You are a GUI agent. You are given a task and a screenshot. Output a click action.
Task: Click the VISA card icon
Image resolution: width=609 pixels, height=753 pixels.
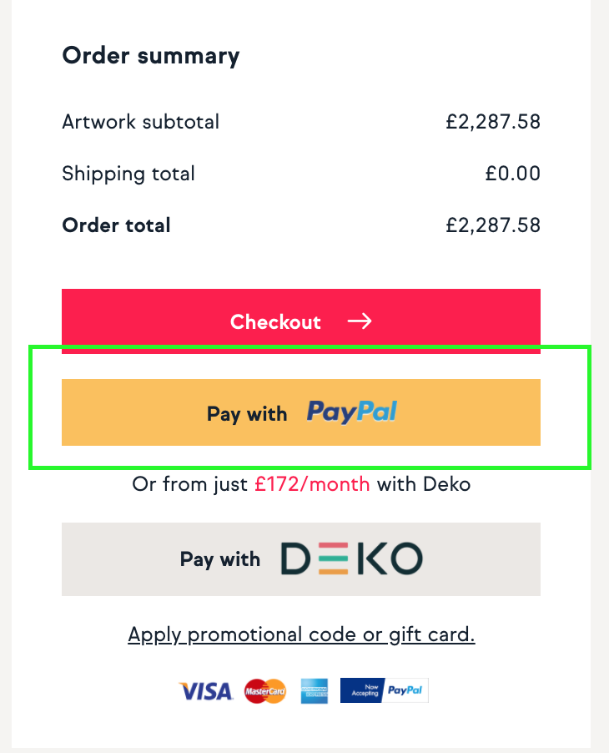tap(206, 691)
